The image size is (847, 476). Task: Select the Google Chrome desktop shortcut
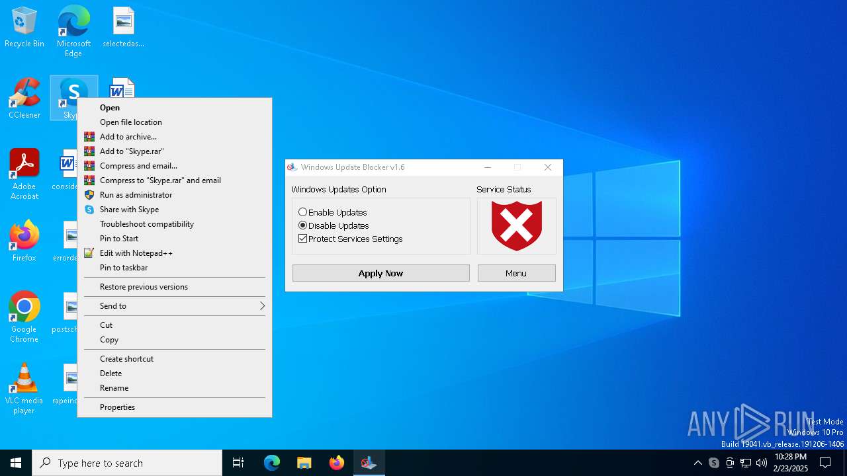24,317
